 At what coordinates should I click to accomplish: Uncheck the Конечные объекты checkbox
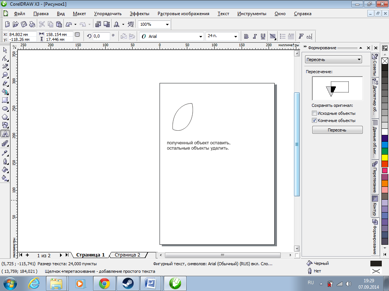point(314,120)
